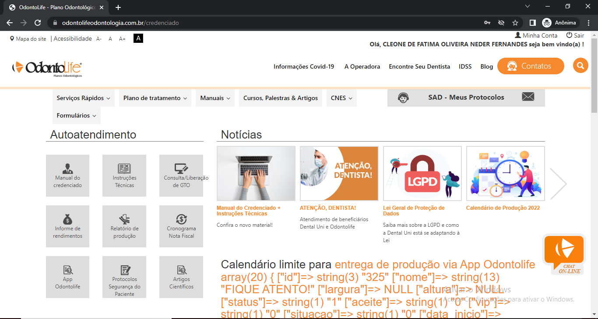Open Minha Conta link

click(536, 35)
